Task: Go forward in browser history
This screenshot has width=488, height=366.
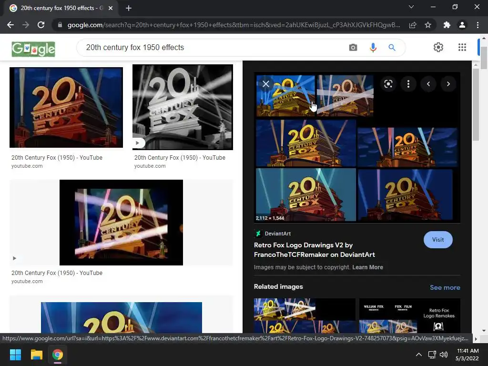Action: (26, 25)
